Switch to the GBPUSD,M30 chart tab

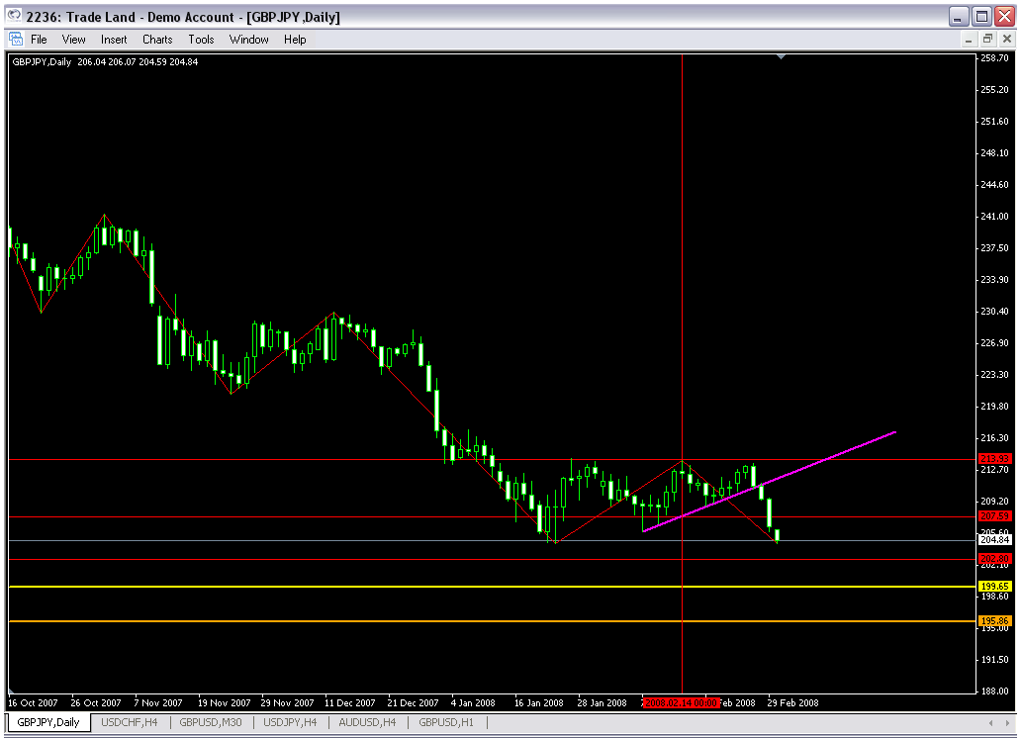pos(209,722)
